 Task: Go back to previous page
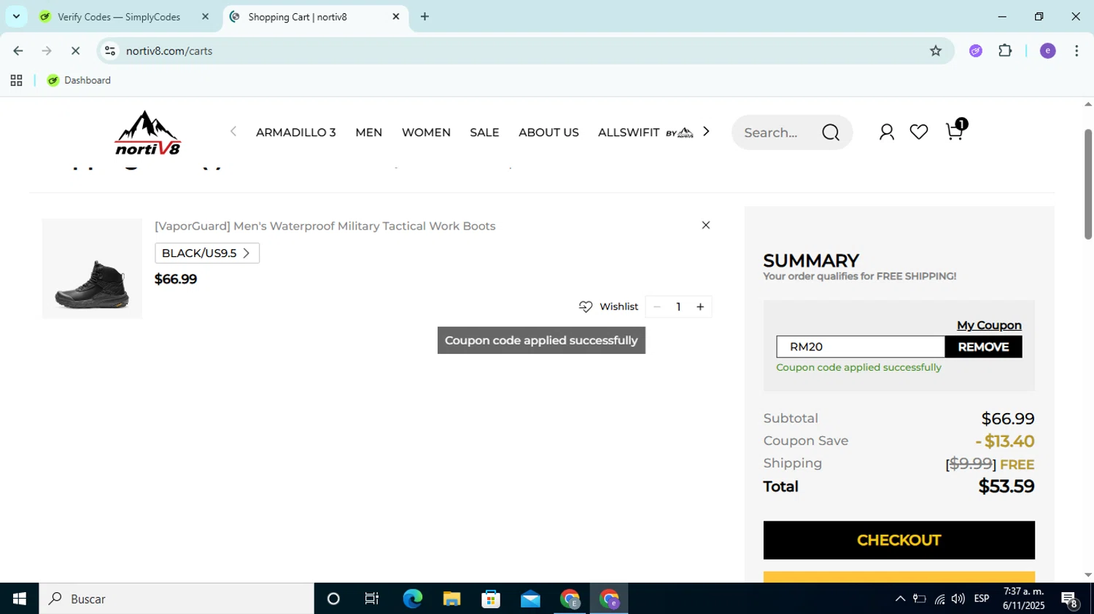pos(18,50)
